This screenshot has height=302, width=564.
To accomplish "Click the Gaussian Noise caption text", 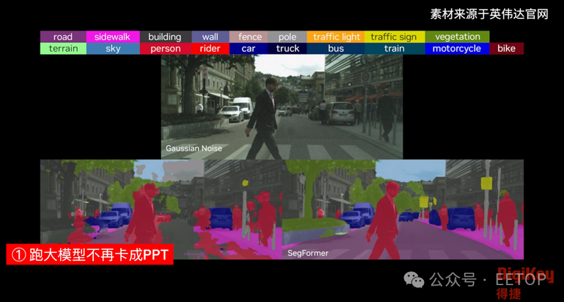I will click(x=194, y=148).
